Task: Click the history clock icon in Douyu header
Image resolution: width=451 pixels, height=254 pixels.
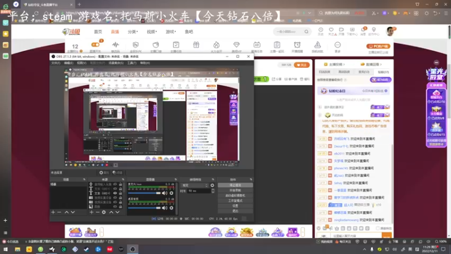Action: [321, 30]
